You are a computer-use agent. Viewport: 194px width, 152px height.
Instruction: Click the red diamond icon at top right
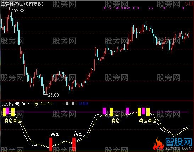click(186, 4)
